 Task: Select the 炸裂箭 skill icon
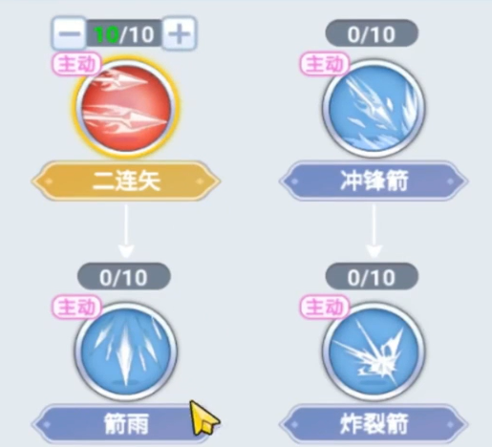click(x=374, y=351)
